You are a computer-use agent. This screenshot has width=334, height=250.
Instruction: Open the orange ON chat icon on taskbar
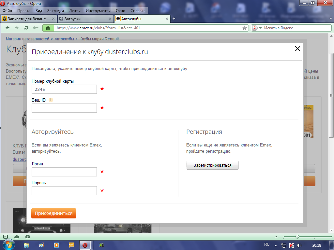click(71, 245)
